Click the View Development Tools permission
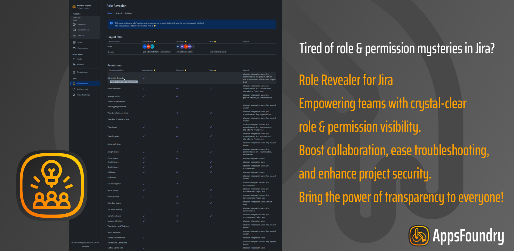 tap(118, 113)
